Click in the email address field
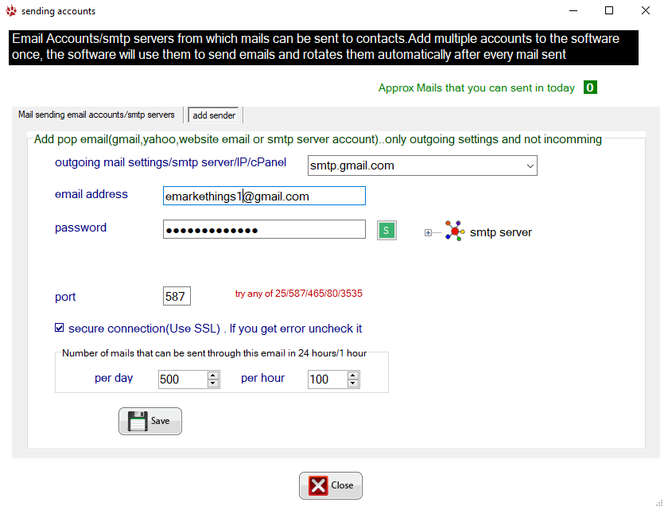664x506 pixels. tap(264, 196)
